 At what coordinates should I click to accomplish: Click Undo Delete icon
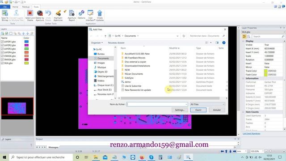(x=48, y=16)
